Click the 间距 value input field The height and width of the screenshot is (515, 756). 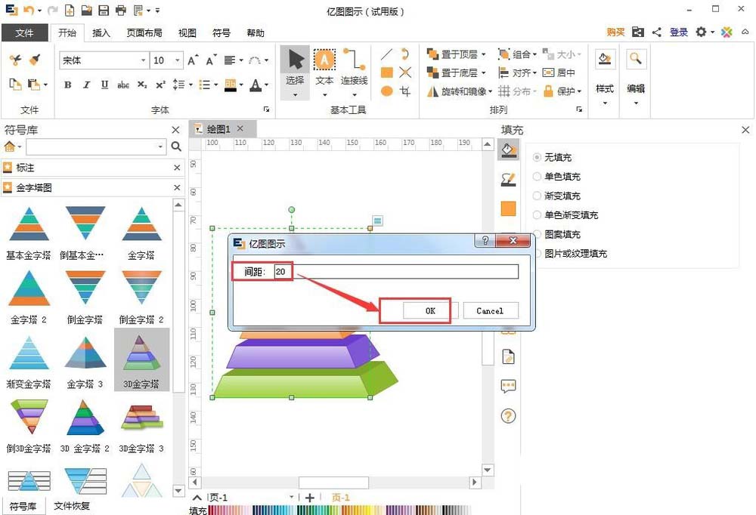pyautogui.click(x=281, y=271)
